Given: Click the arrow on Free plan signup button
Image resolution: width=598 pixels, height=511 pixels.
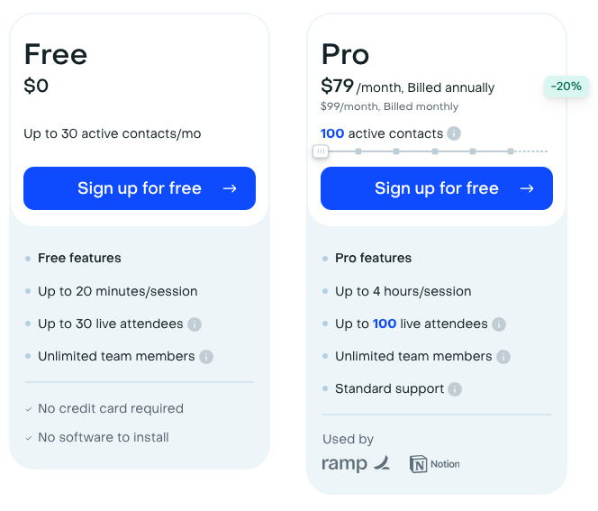Looking at the screenshot, I should click(x=230, y=188).
